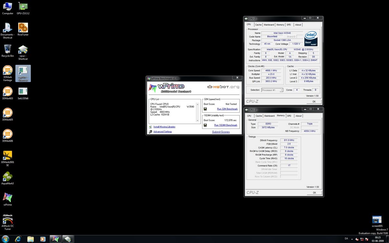Screen dimensions: 389x243
Task: Open the Processor #1 selection dropdown in CPU-Z
Action: tap(272, 90)
